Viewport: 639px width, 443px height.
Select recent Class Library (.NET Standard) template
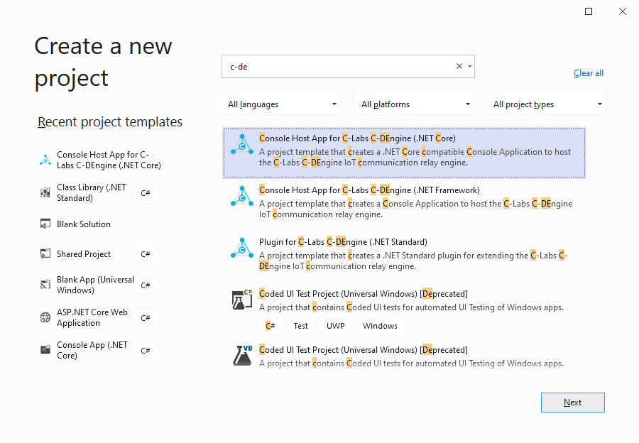98,192
